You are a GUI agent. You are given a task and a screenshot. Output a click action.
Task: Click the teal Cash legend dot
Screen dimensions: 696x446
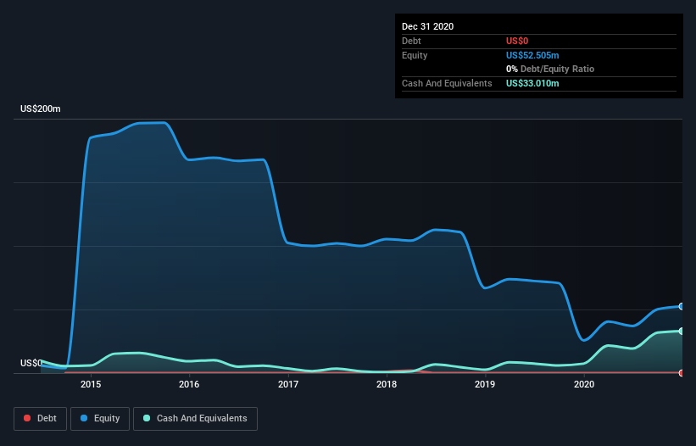point(147,418)
